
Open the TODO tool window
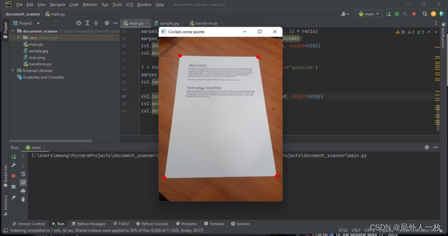pyautogui.click(x=121, y=224)
